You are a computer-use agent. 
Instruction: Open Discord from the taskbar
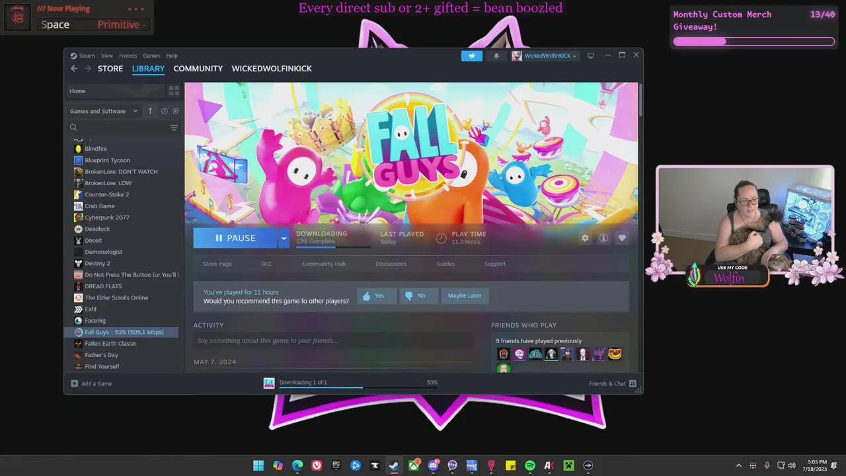434,465
